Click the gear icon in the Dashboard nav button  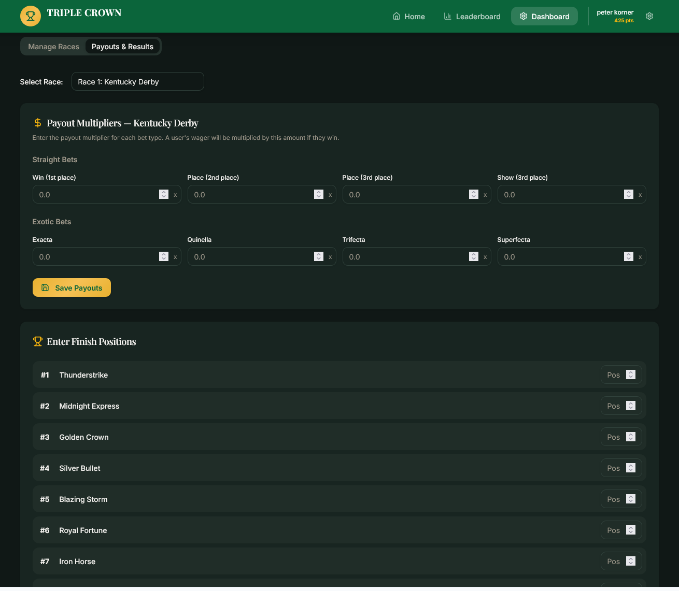click(524, 16)
